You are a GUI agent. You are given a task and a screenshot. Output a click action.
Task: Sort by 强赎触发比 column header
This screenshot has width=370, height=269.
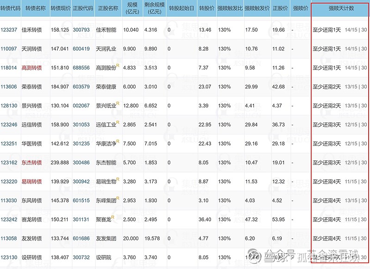pyautogui.click(x=229, y=8)
